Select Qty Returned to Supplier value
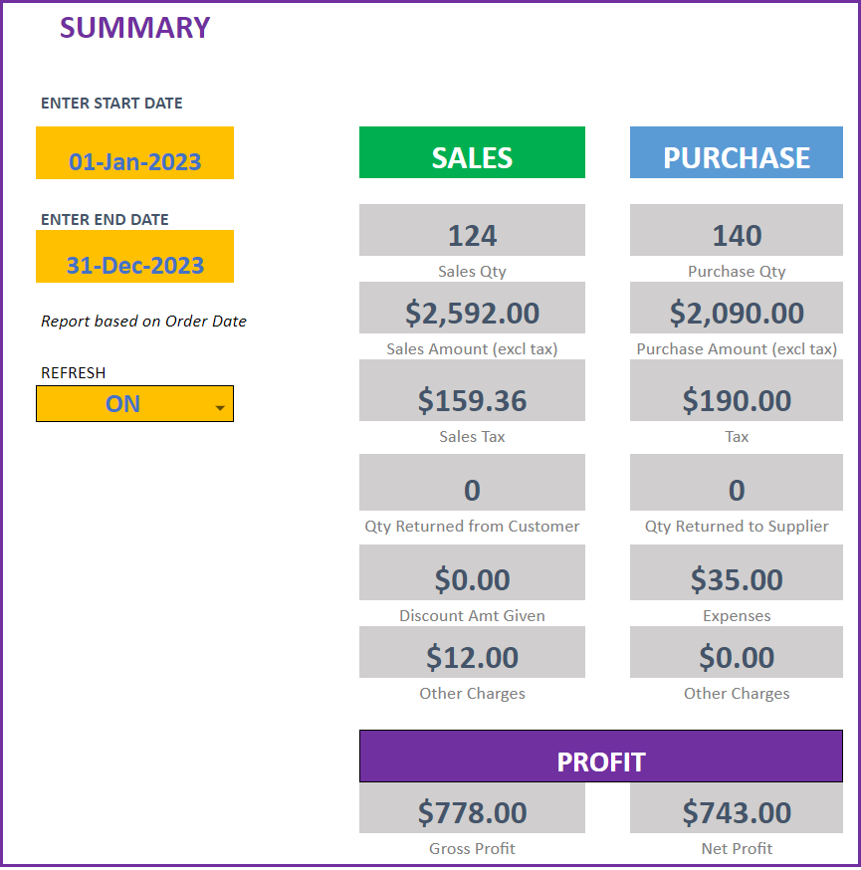Viewport: 861px width, 870px height. 737,483
